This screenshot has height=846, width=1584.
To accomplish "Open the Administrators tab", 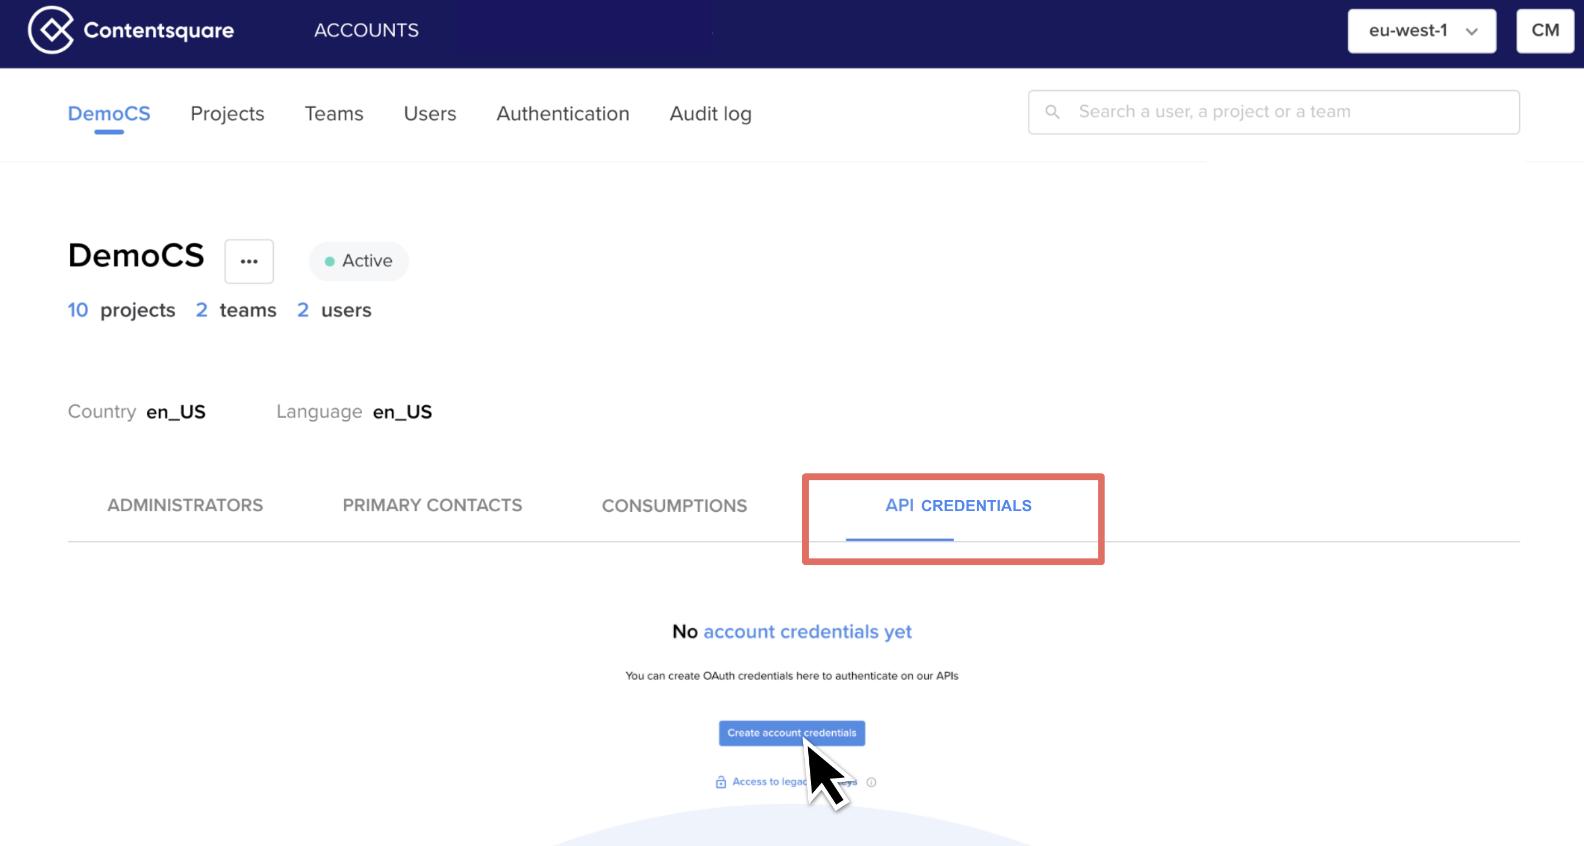I will 185,506.
